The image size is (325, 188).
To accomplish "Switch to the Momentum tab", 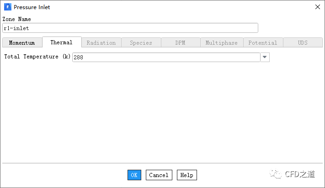I will pos(22,43).
